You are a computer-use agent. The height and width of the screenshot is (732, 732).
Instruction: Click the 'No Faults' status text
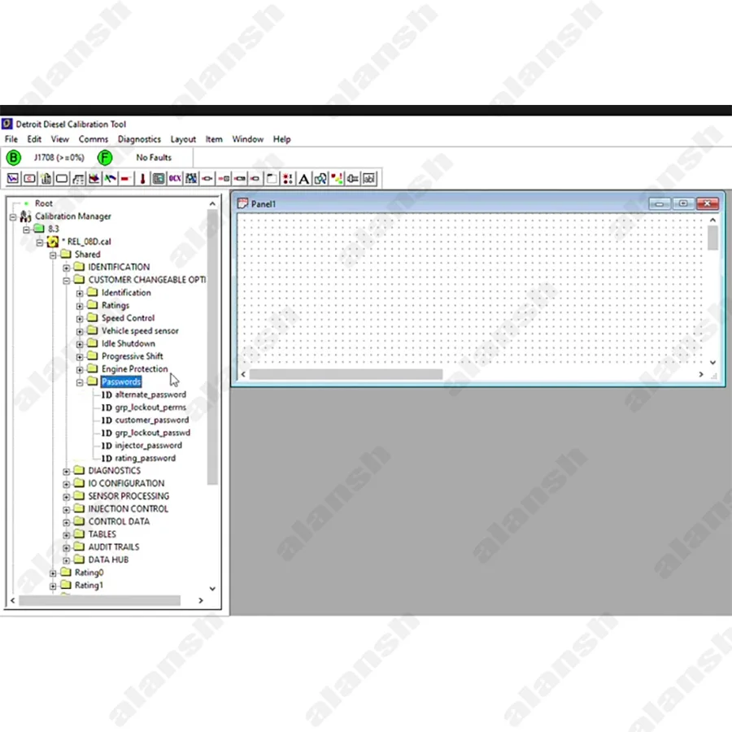click(154, 158)
